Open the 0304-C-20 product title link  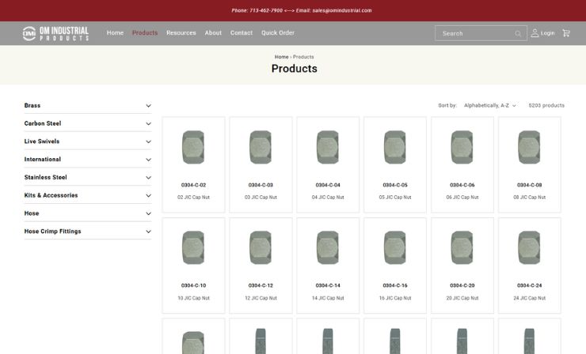point(462,285)
